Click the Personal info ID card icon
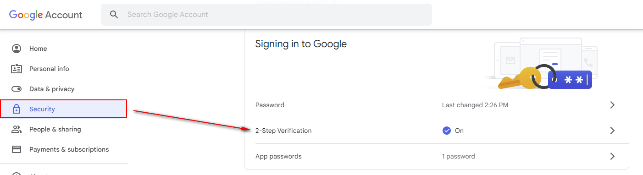643x175 pixels. (17, 69)
